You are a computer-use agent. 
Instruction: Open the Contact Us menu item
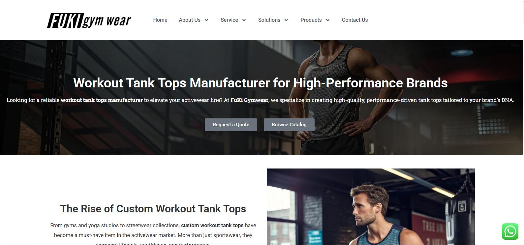355,20
